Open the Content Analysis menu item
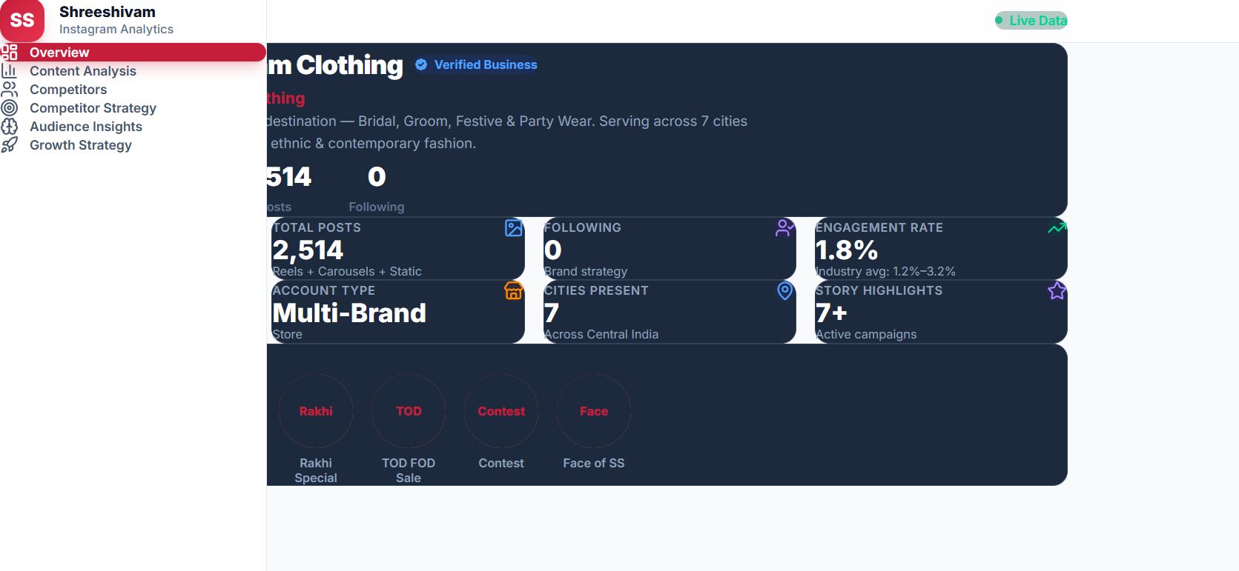Viewport: 1239px width, 571px height. point(83,71)
